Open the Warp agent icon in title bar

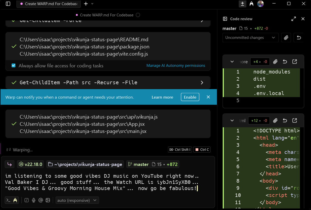tap(251, 4)
